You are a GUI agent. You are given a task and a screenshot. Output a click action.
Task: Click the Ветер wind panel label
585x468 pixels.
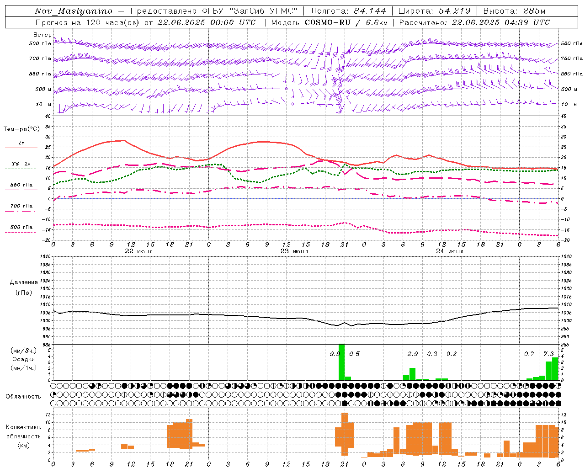click(x=43, y=35)
